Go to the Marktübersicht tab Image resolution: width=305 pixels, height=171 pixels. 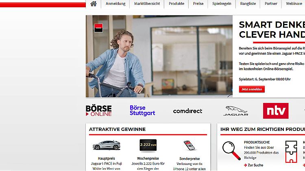point(147,4)
